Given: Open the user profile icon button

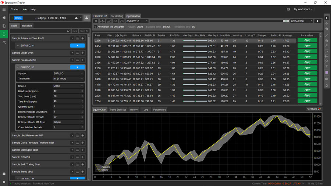Looking at the screenshot, I should [x=87, y=18].
